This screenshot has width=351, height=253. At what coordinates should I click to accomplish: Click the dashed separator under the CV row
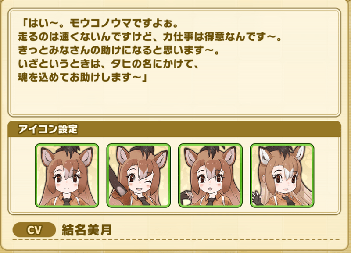coord(176,240)
